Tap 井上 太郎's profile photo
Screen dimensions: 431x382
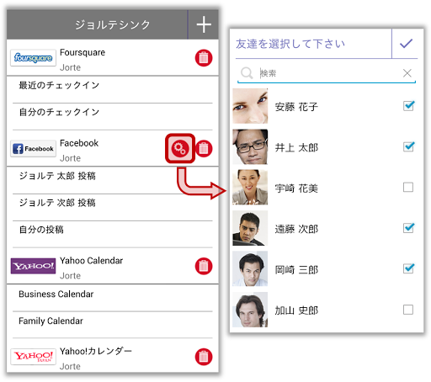pyautogui.click(x=250, y=146)
